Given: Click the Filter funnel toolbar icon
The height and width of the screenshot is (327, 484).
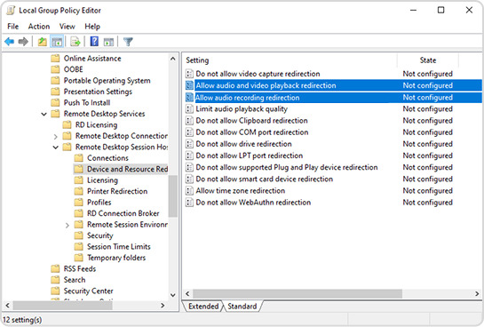Looking at the screenshot, I should coord(128,42).
